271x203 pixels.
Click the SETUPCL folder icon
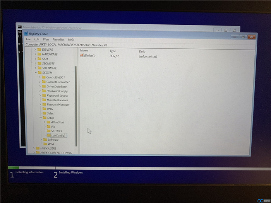(x=48, y=131)
